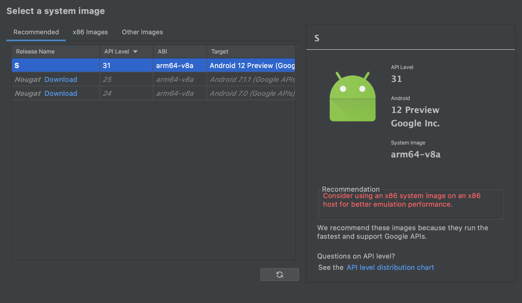Open the API level distribution chart link
Viewport: 522px width, 303px height.
390,267
